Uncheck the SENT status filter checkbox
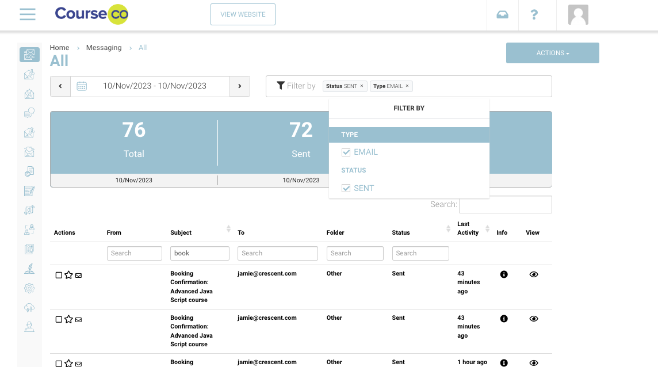 pyautogui.click(x=346, y=188)
